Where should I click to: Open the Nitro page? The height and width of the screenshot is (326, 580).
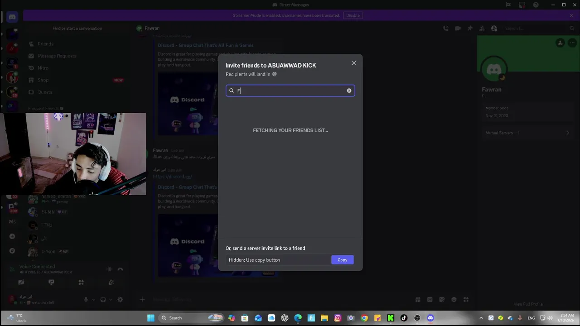point(43,68)
